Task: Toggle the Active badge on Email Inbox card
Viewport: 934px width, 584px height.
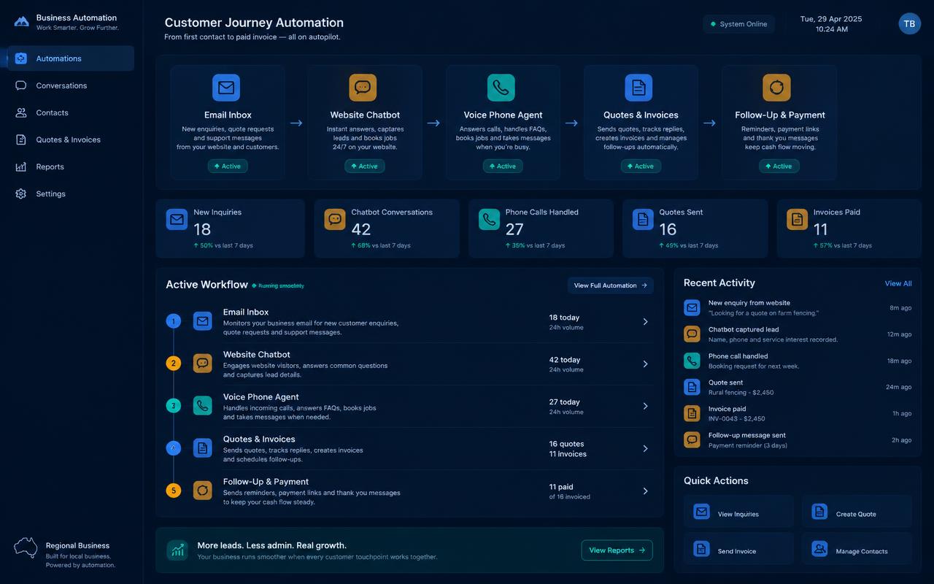Action: click(x=228, y=166)
